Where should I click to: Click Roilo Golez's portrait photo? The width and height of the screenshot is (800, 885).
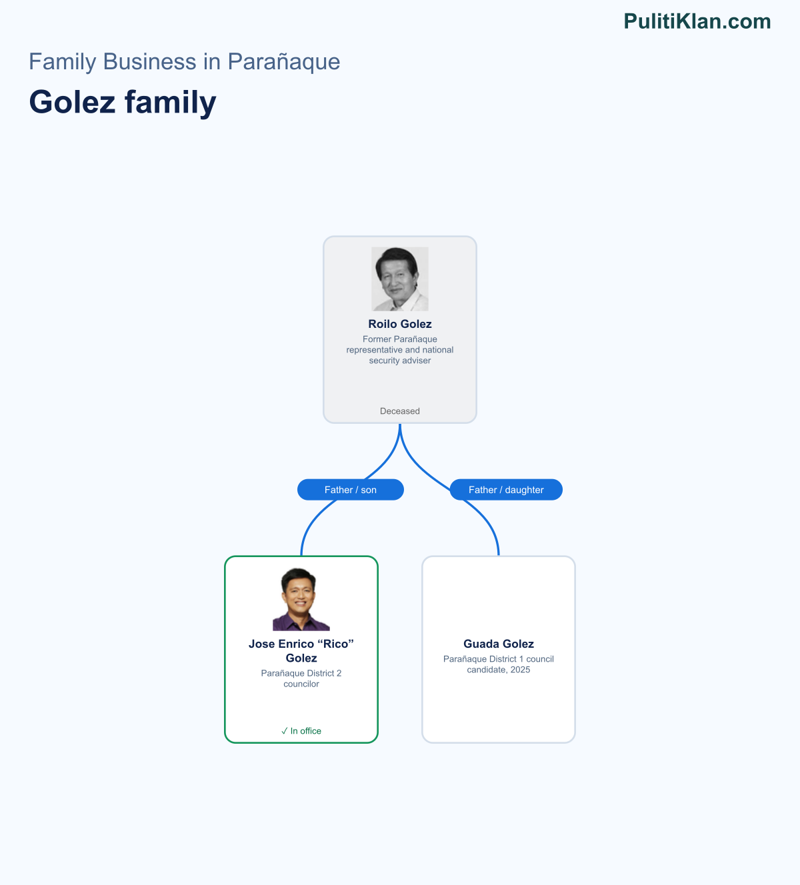(400, 279)
